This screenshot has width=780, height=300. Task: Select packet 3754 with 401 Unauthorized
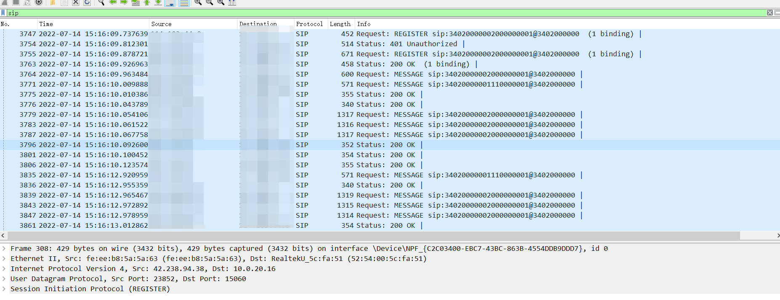click(x=390, y=44)
